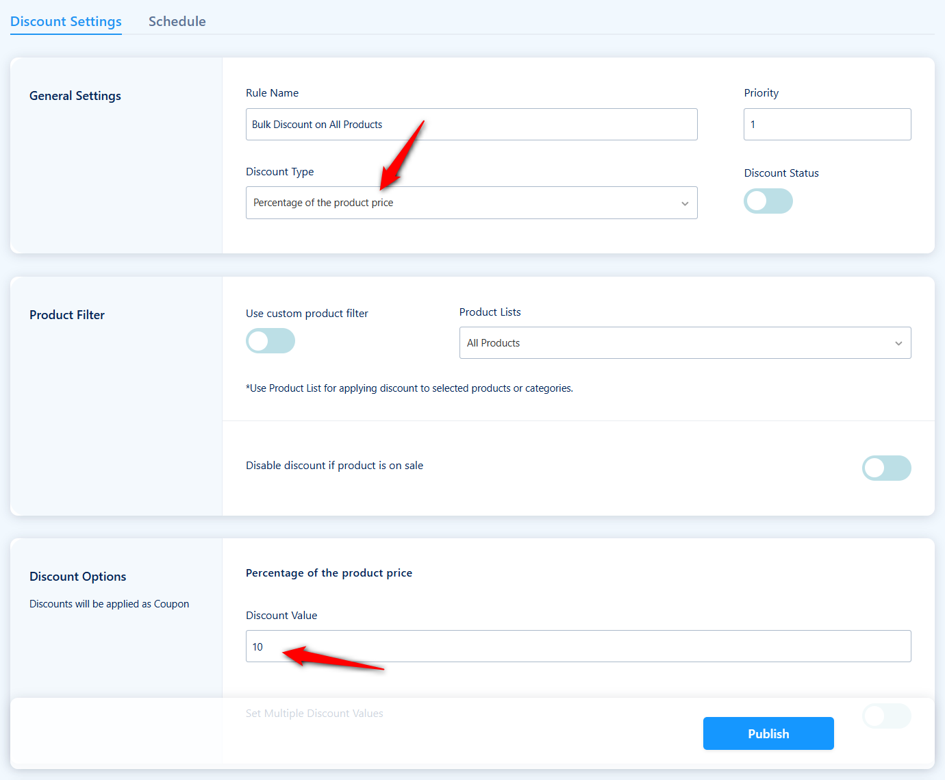Click the Product Lists label
This screenshot has height=780, width=945.
tap(490, 312)
